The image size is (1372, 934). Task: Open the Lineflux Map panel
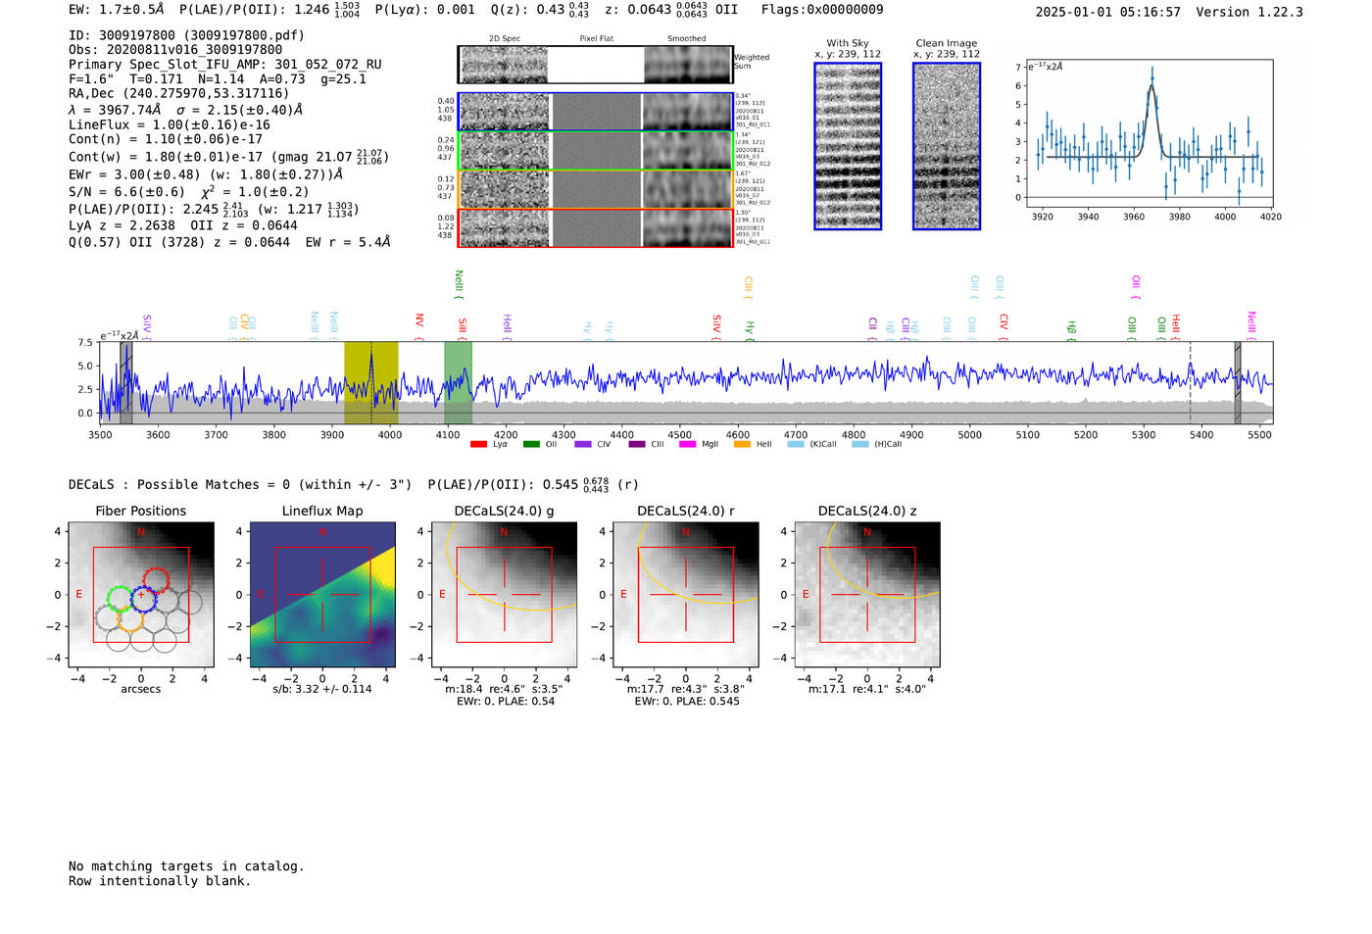(322, 594)
